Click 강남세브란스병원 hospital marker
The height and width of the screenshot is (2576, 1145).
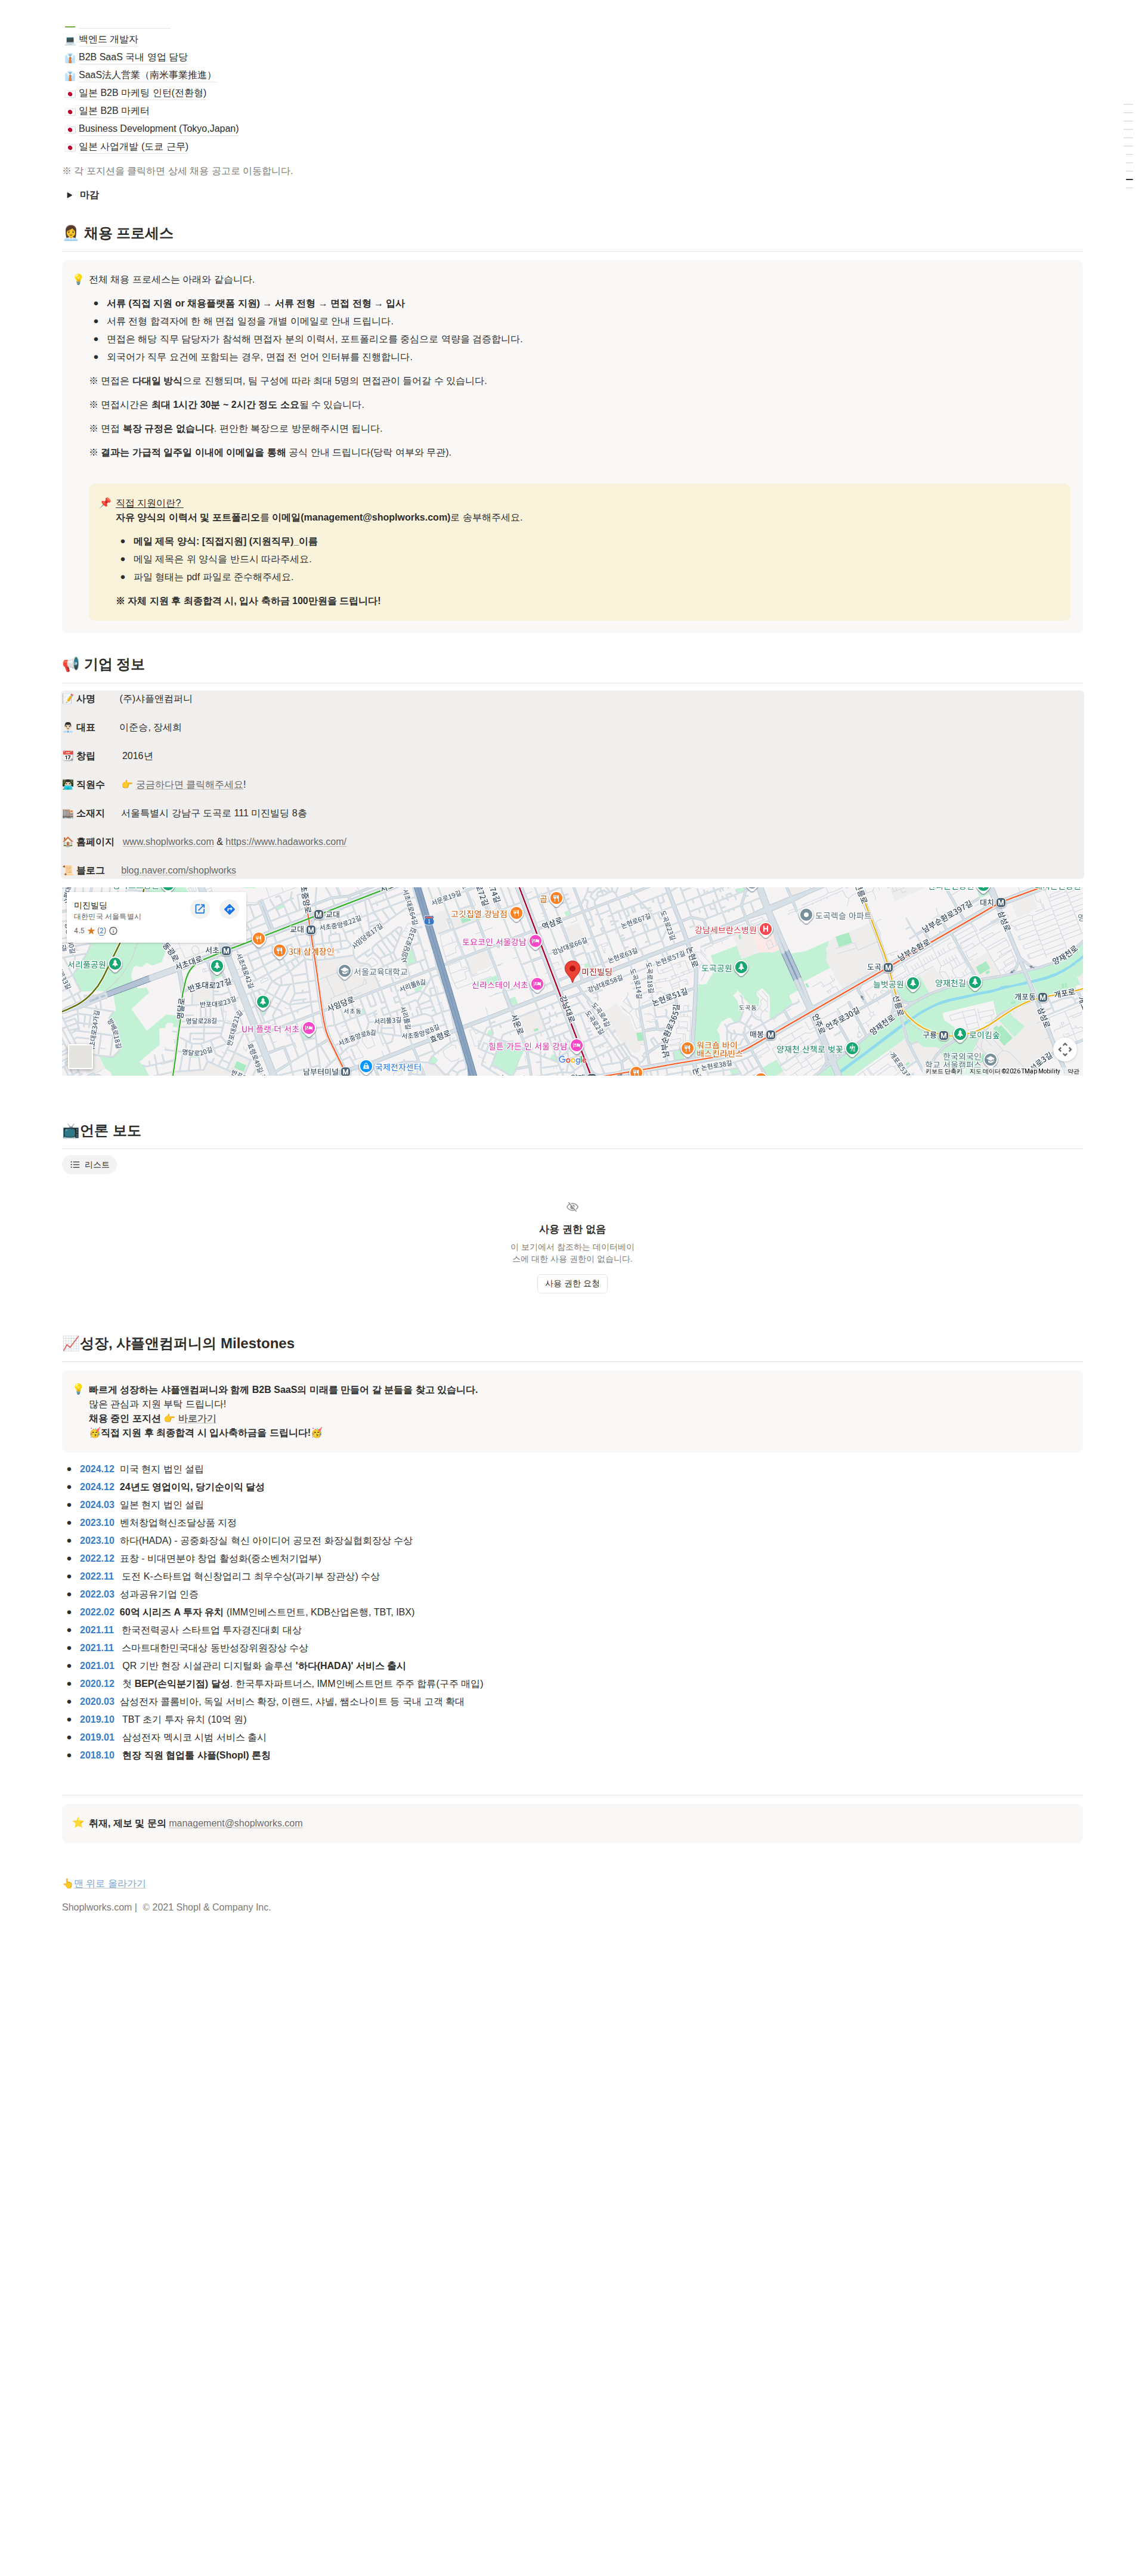pyautogui.click(x=765, y=929)
